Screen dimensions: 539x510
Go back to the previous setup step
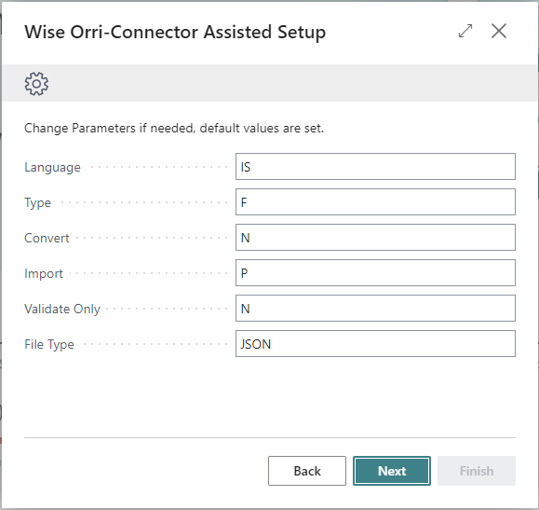(x=307, y=471)
